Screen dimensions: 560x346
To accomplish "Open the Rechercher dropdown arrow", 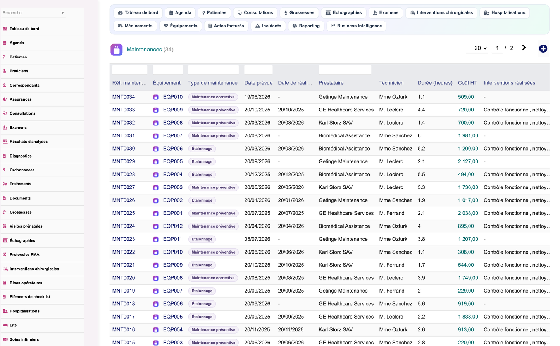I will coord(62,13).
